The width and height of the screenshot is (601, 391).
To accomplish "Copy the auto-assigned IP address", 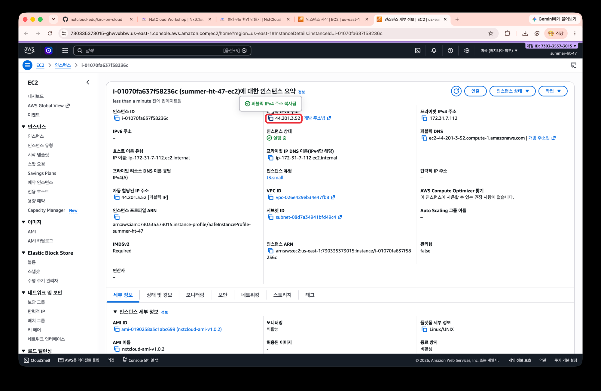I will pyautogui.click(x=117, y=197).
